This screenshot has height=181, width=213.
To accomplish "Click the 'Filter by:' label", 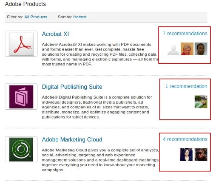I will coord(15,17).
